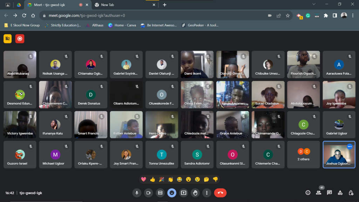Open Althaus bookmark
This screenshot has height=202, width=359.
[x=95, y=25]
